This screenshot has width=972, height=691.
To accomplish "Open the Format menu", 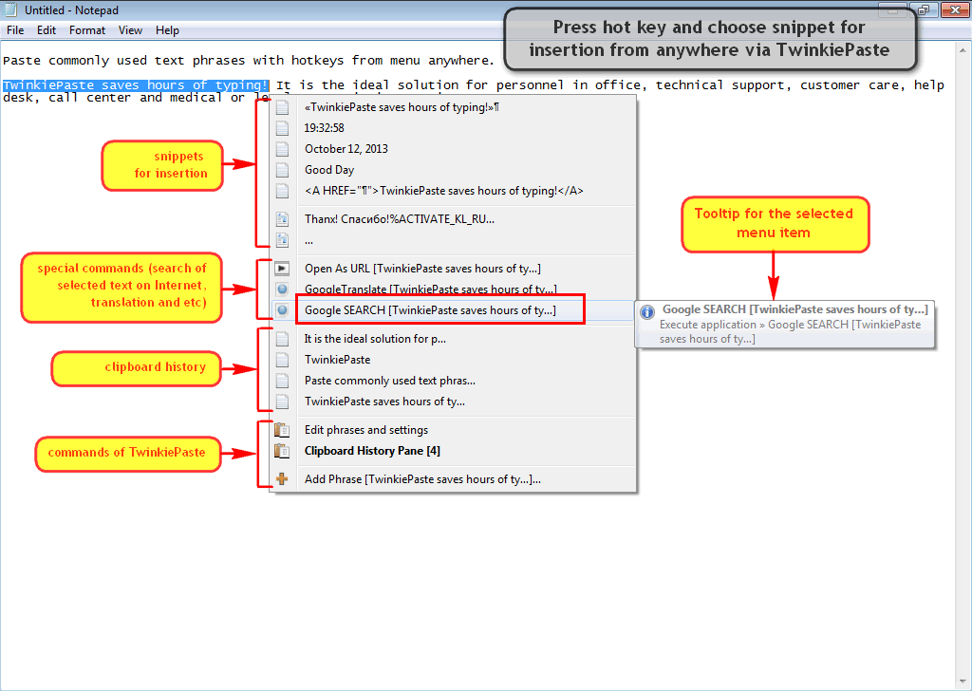I will click(86, 30).
